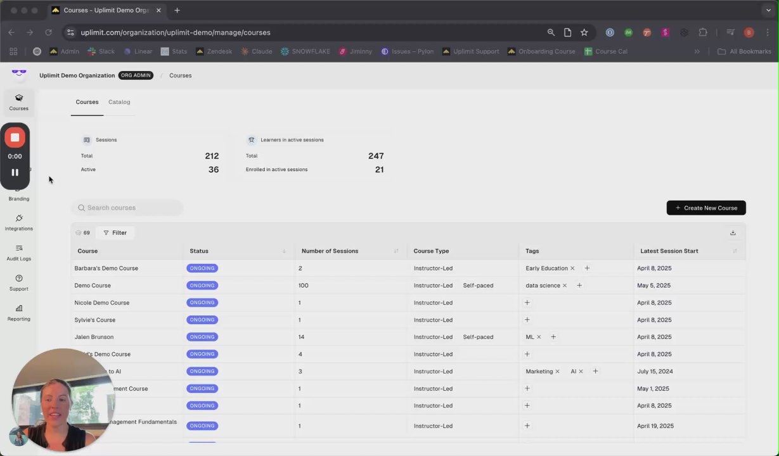Click the Search courses field
This screenshot has width=779, height=456.
(x=127, y=208)
